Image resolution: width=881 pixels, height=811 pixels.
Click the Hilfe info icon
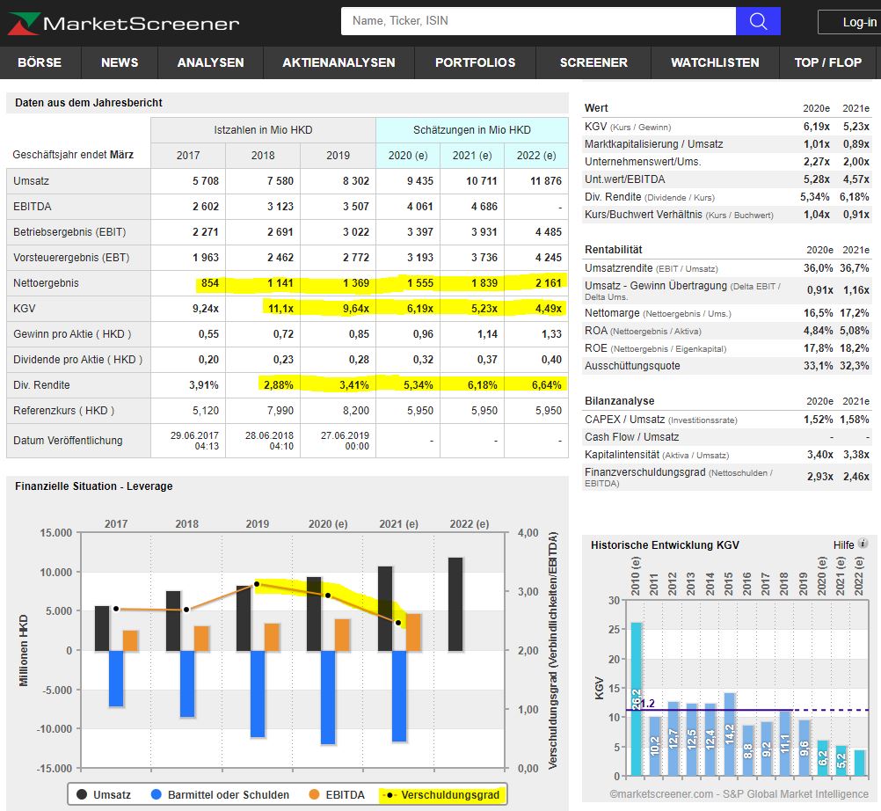863,544
